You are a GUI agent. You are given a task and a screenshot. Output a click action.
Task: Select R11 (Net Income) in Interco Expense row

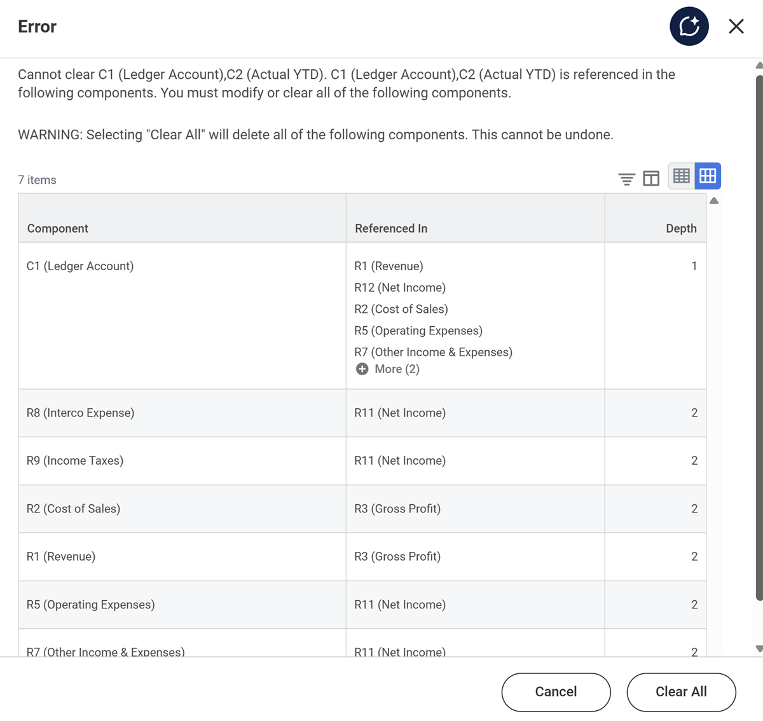coord(400,413)
